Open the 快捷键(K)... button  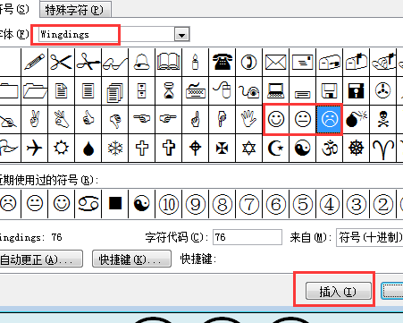131,259
